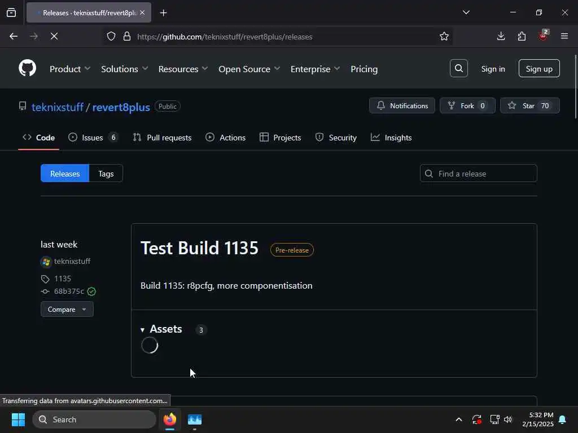578x433 pixels.
Task: Expand the Enterprise menu
Action: click(x=315, y=69)
